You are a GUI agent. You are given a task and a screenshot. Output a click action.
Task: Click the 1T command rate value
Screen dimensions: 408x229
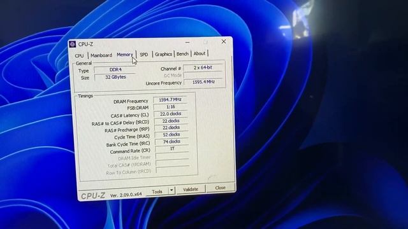pyautogui.click(x=172, y=148)
